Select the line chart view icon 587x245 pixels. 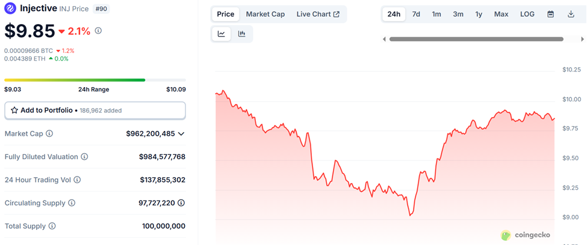pyautogui.click(x=221, y=34)
